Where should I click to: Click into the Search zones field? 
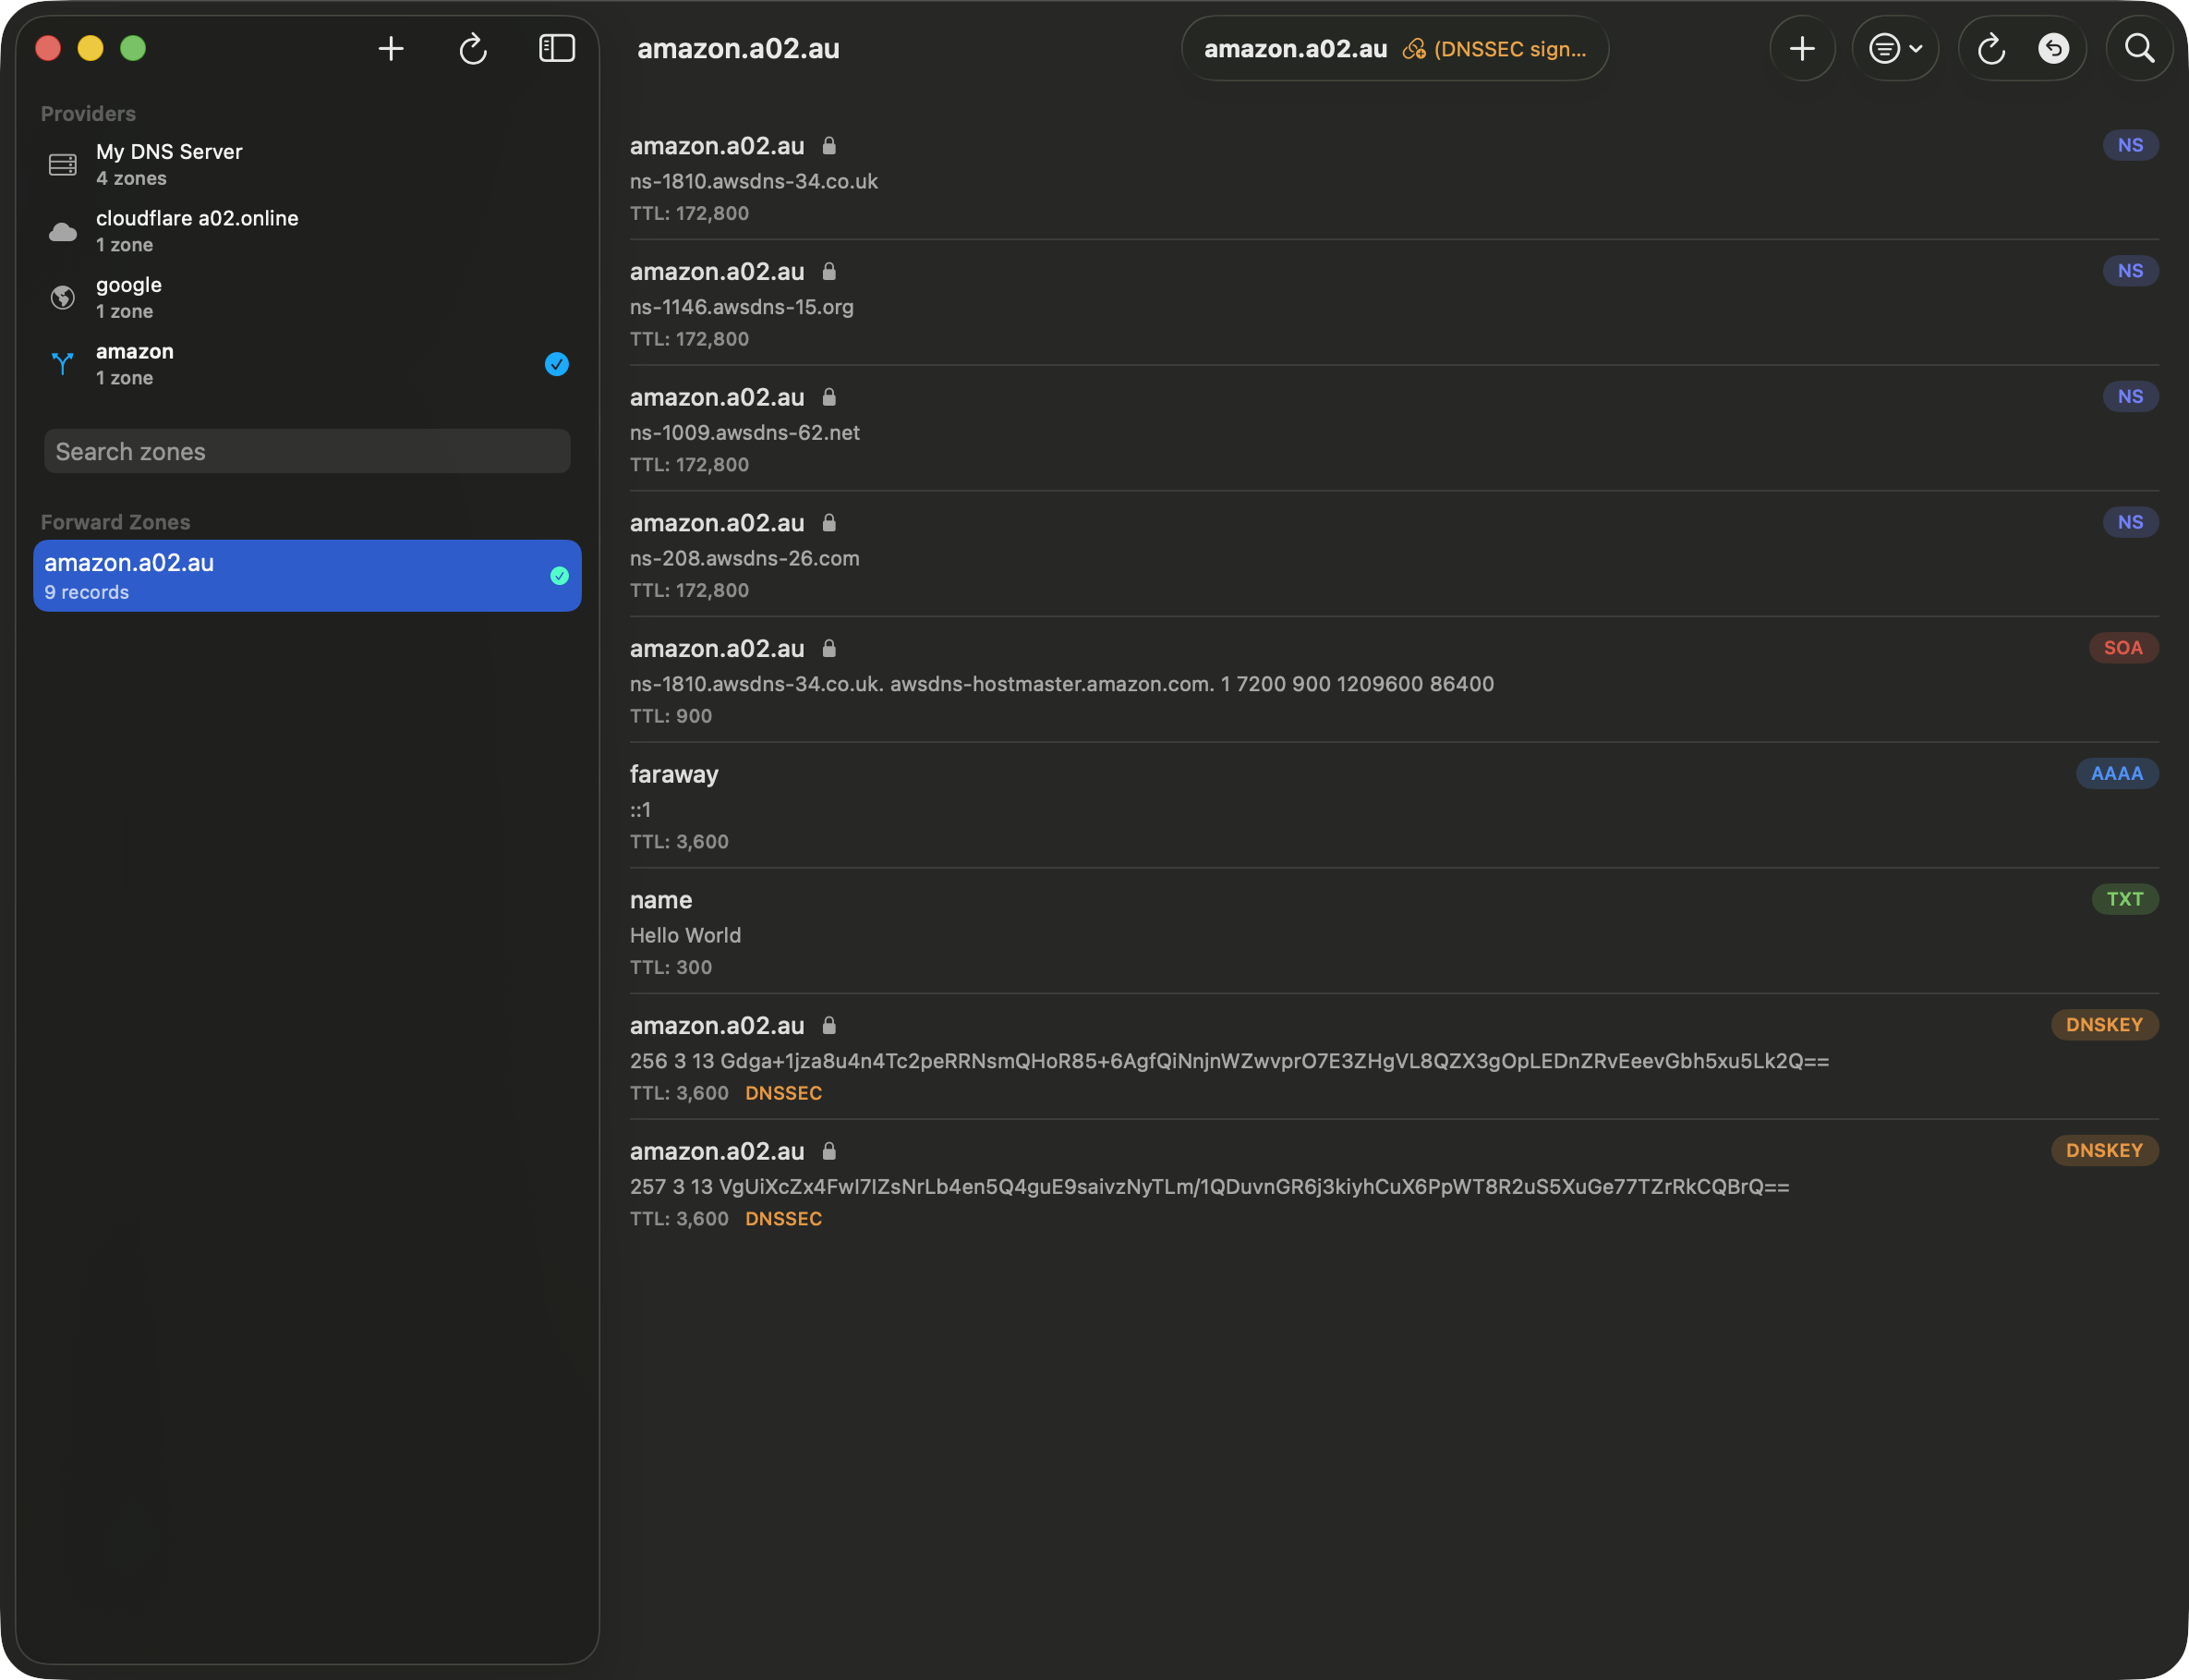click(x=306, y=451)
